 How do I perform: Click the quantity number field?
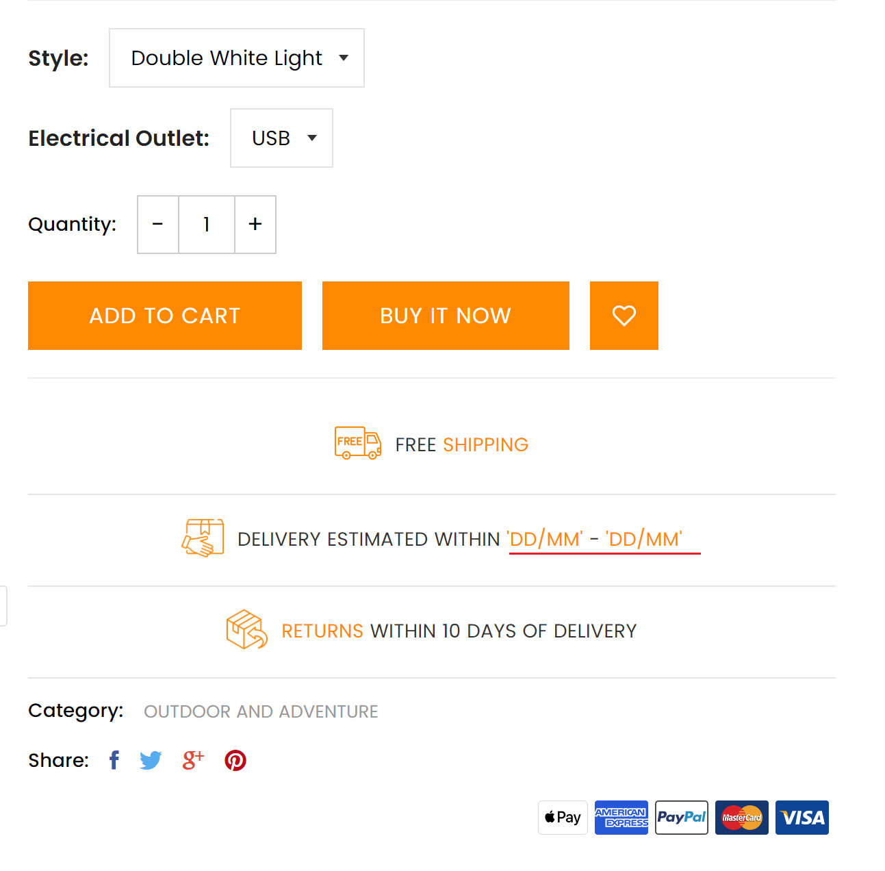pyautogui.click(x=207, y=225)
